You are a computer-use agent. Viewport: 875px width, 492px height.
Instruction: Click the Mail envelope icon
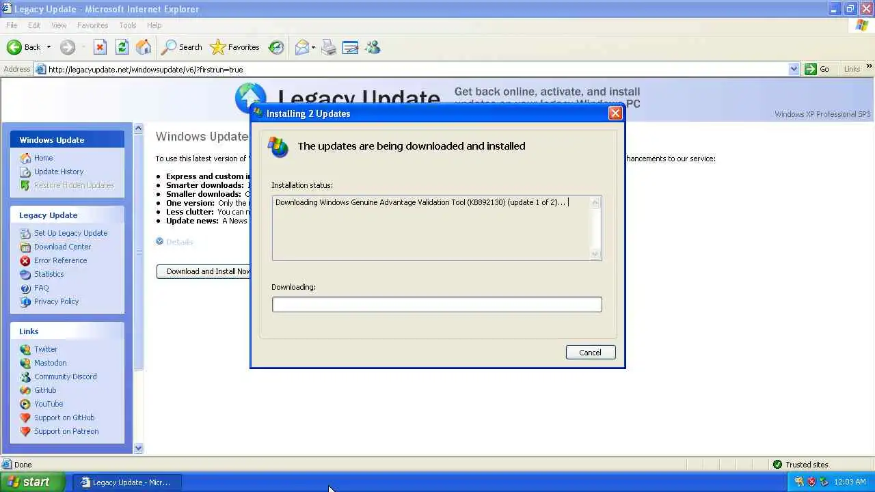pyautogui.click(x=302, y=47)
